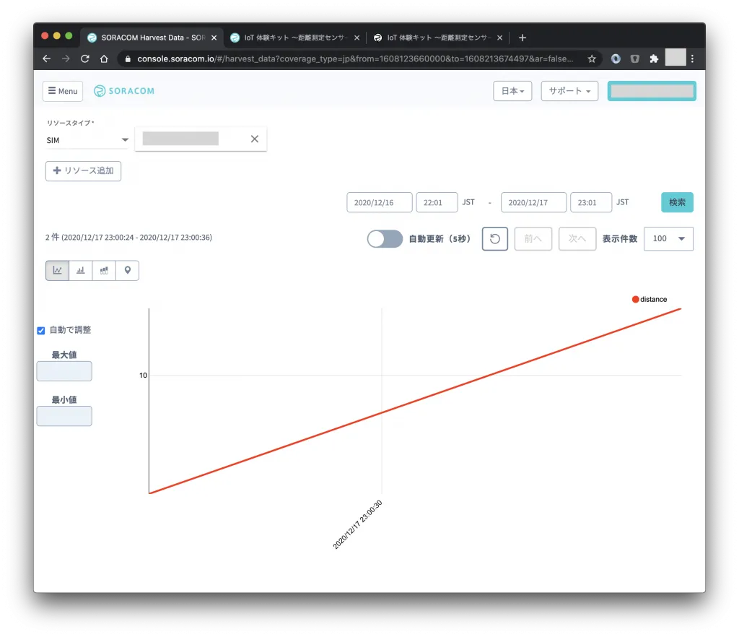The width and height of the screenshot is (739, 637).
Task: Click the refresh data icon button
Action: (x=495, y=239)
